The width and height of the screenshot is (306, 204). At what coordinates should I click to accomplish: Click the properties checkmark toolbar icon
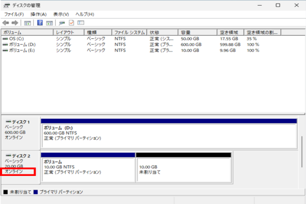[71, 23]
